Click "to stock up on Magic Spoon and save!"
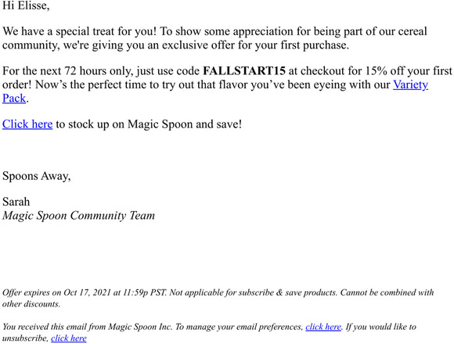Image resolution: width=454 pixels, height=344 pixels. coord(149,124)
